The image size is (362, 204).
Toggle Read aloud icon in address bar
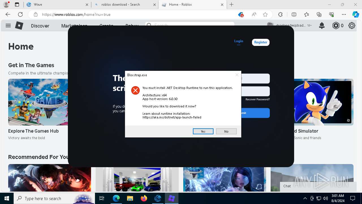click(x=254, y=14)
